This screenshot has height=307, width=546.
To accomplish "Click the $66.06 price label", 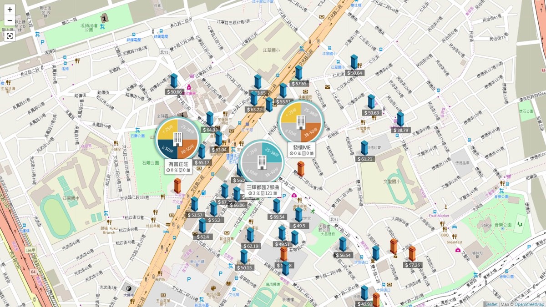I will [237, 205].
